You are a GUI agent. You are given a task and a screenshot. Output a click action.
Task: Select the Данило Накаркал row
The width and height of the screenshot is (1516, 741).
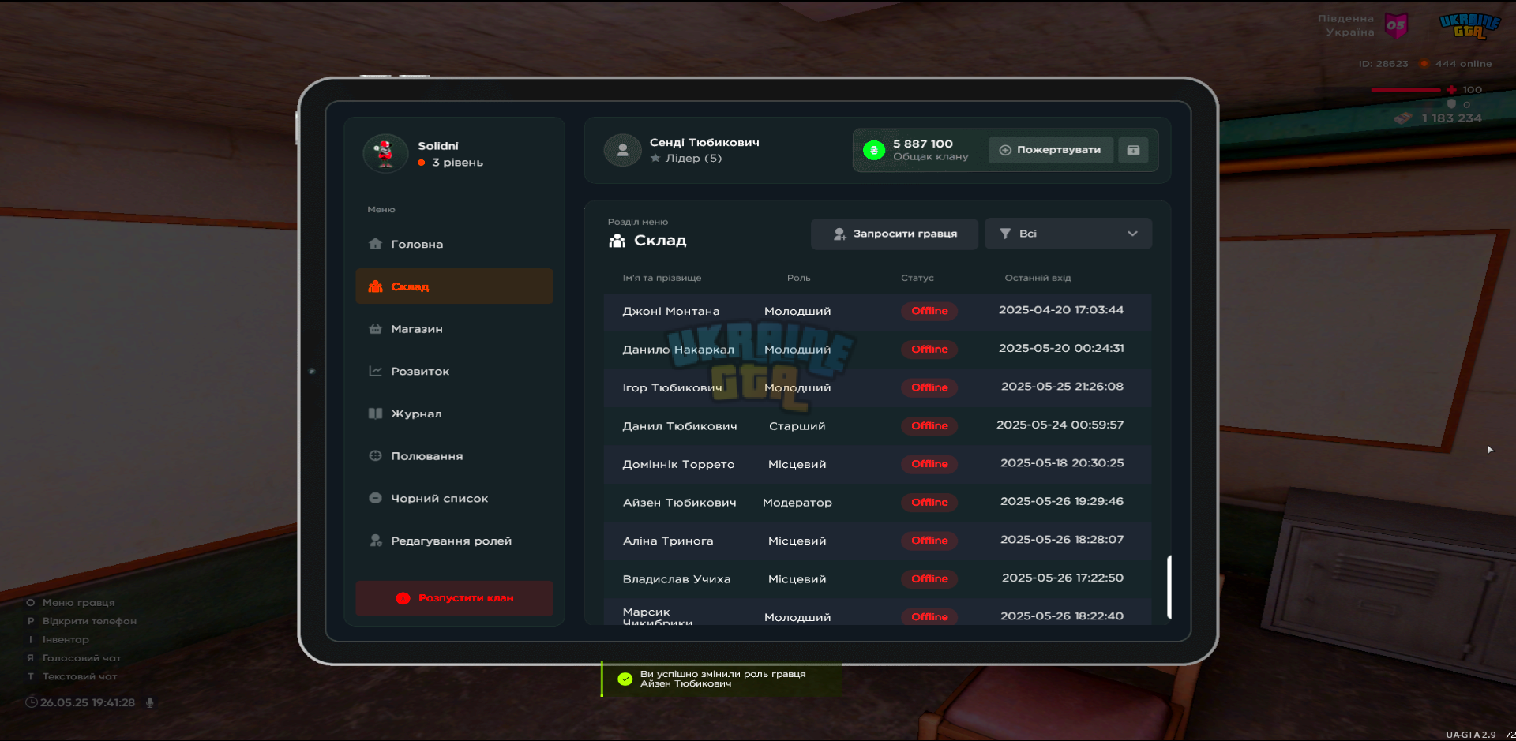pos(876,349)
